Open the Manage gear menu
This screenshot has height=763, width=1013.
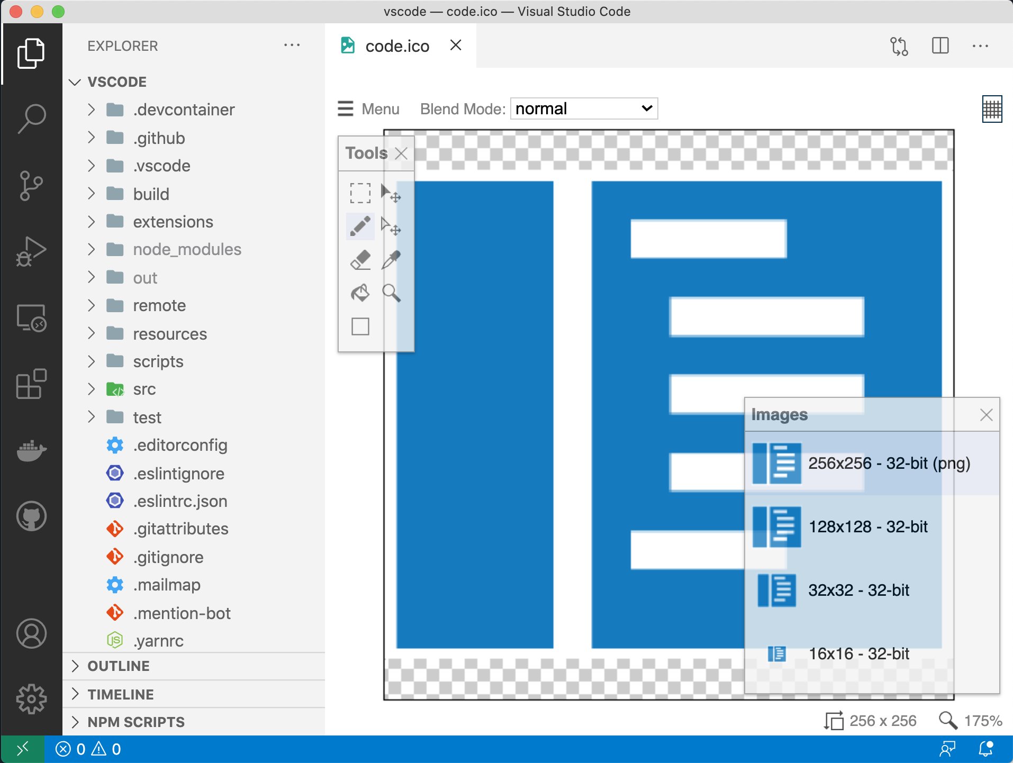tap(31, 699)
